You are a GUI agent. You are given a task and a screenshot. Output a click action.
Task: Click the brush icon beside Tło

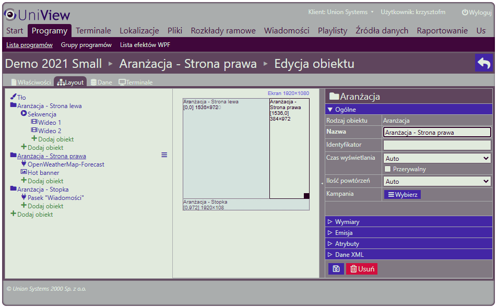click(x=14, y=97)
